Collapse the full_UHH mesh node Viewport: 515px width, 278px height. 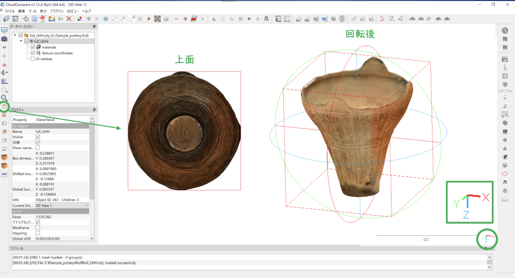click(x=21, y=41)
